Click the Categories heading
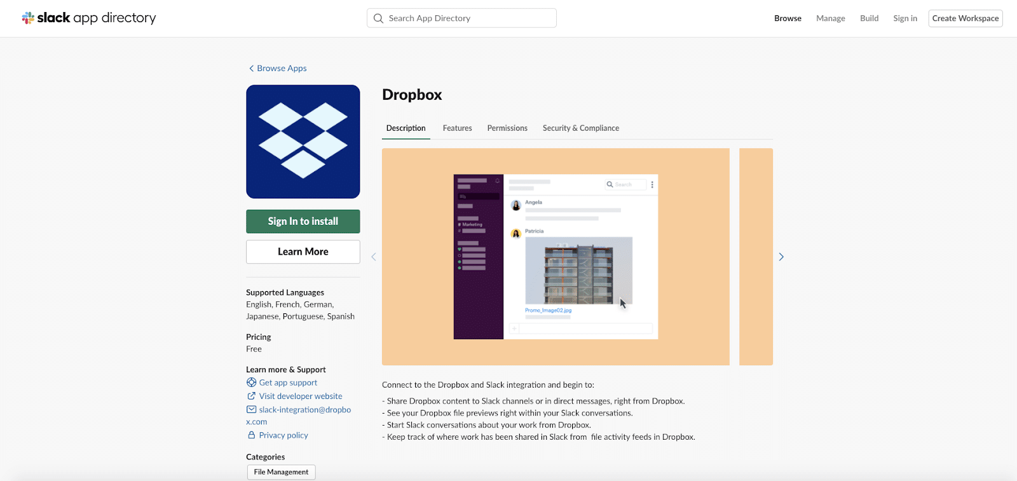 pos(266,457)
